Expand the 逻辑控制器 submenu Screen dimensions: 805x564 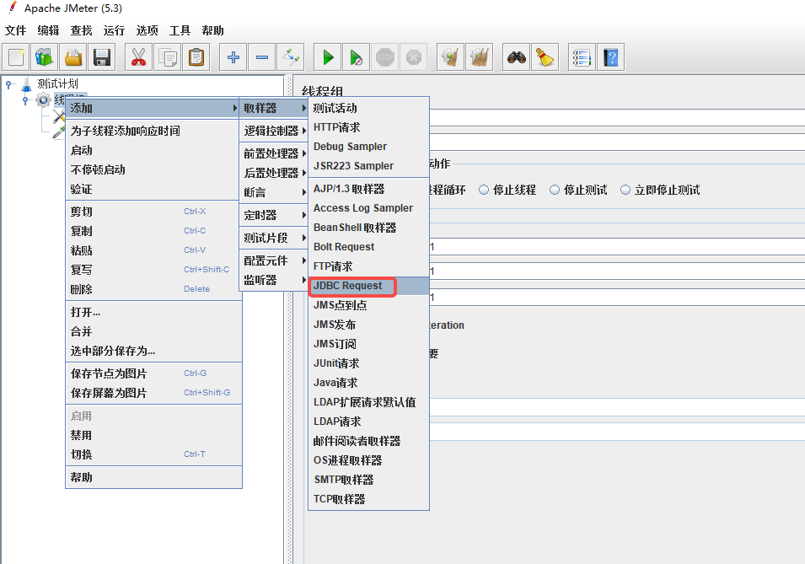274,131
